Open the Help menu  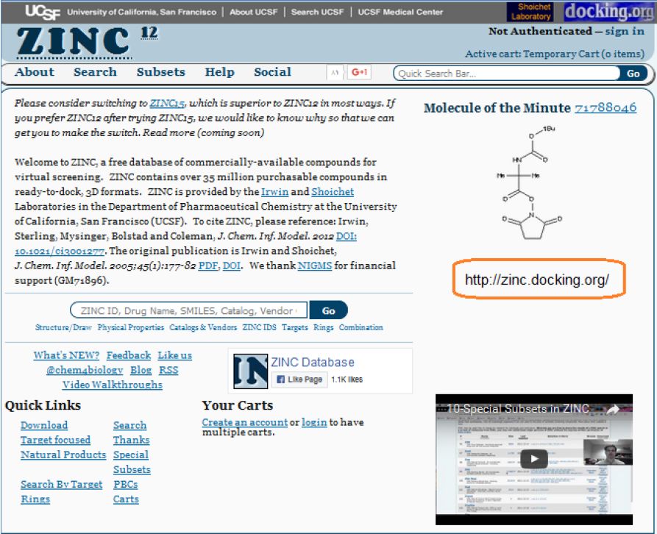coord(219,72)
